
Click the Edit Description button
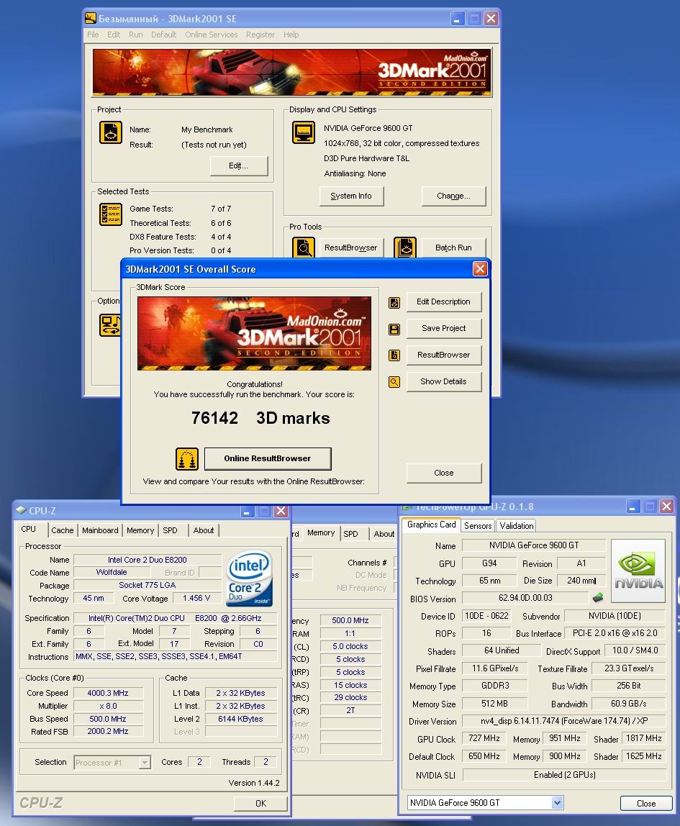click(x=443, y=302)
